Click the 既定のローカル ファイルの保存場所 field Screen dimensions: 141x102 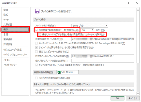[x=103, y=56]
